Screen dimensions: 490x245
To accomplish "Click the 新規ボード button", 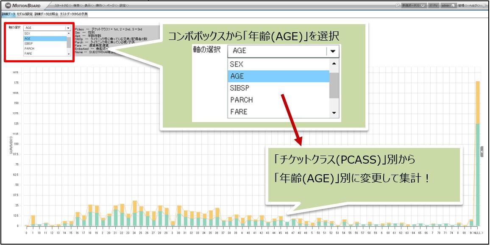I will coord(409,6).
